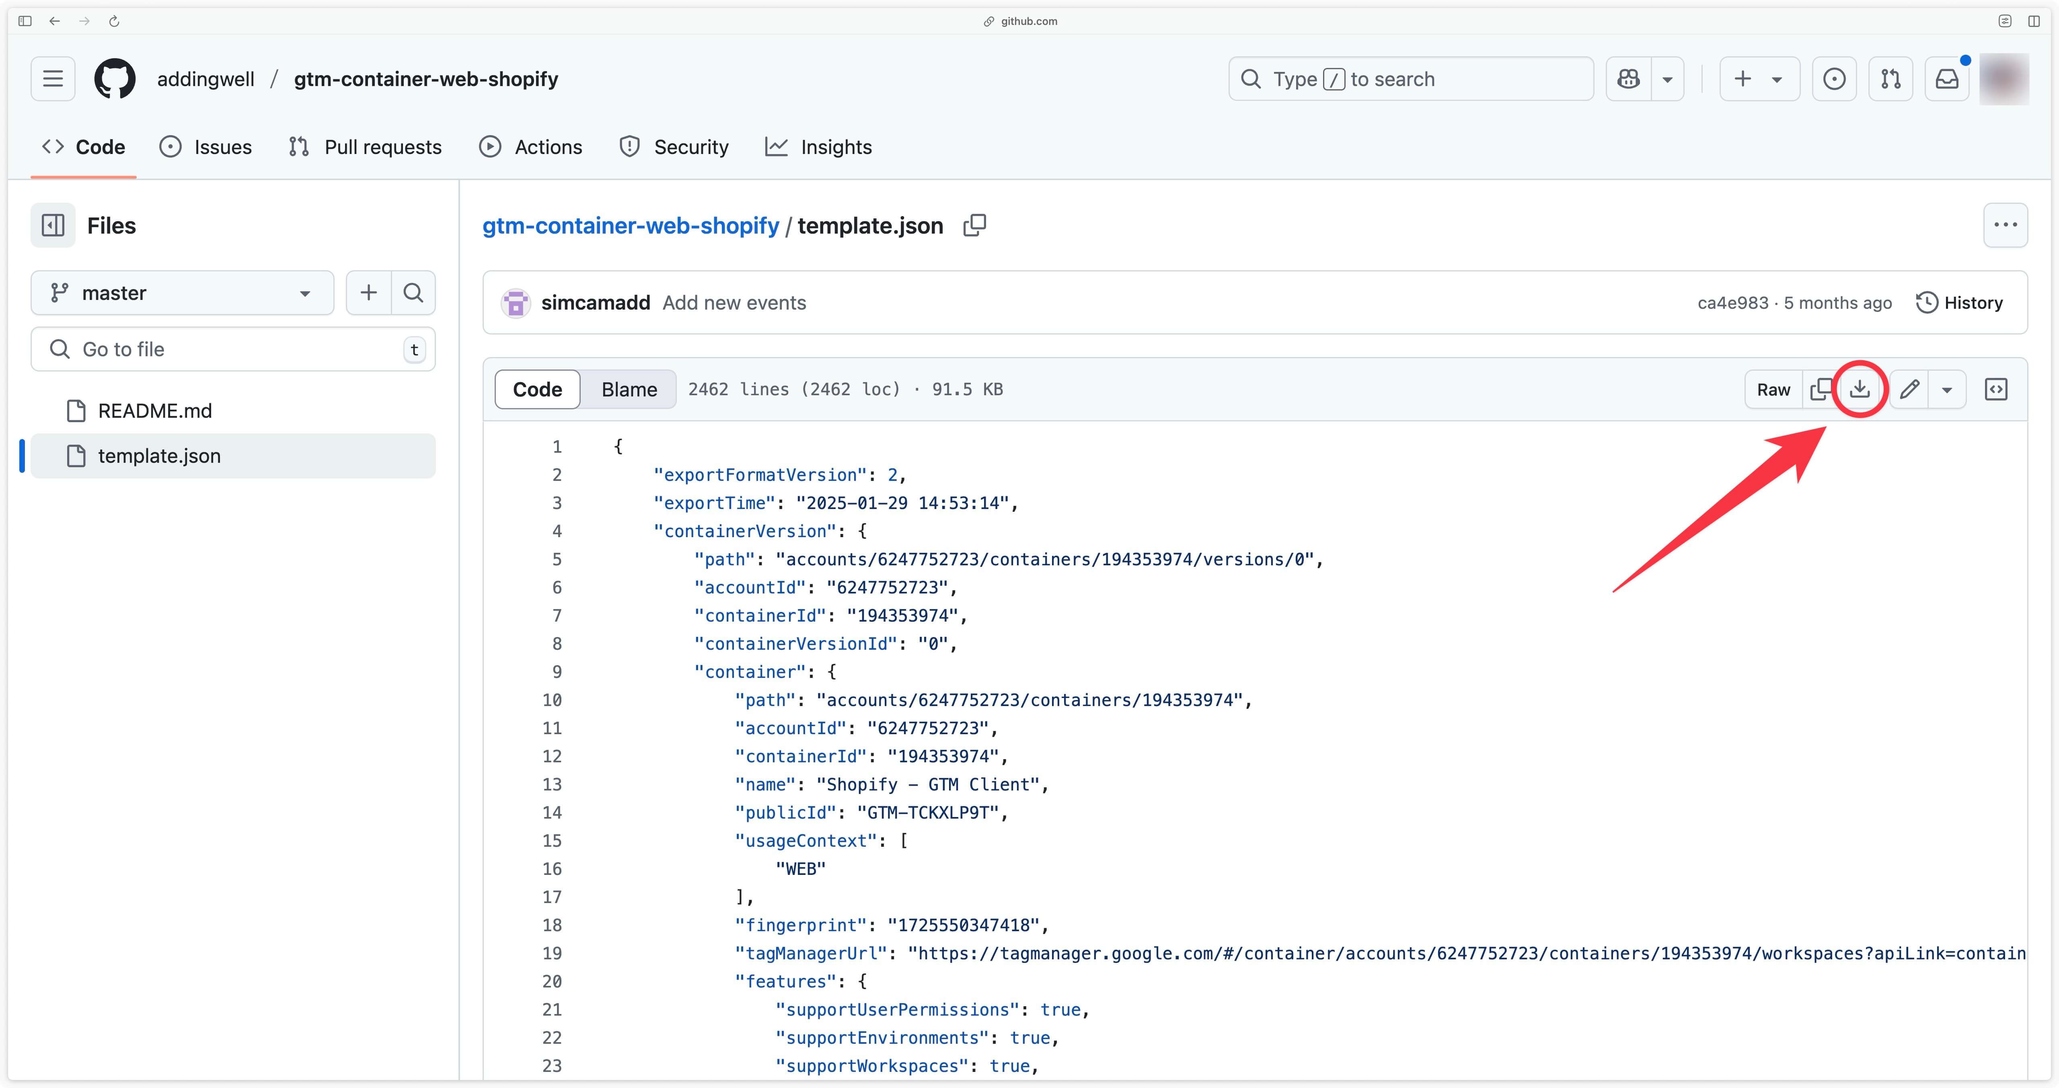Switch to the Code tab
Viewport: 2059px width, 1088px height.
pyautogui.click(x=83, y=147)
